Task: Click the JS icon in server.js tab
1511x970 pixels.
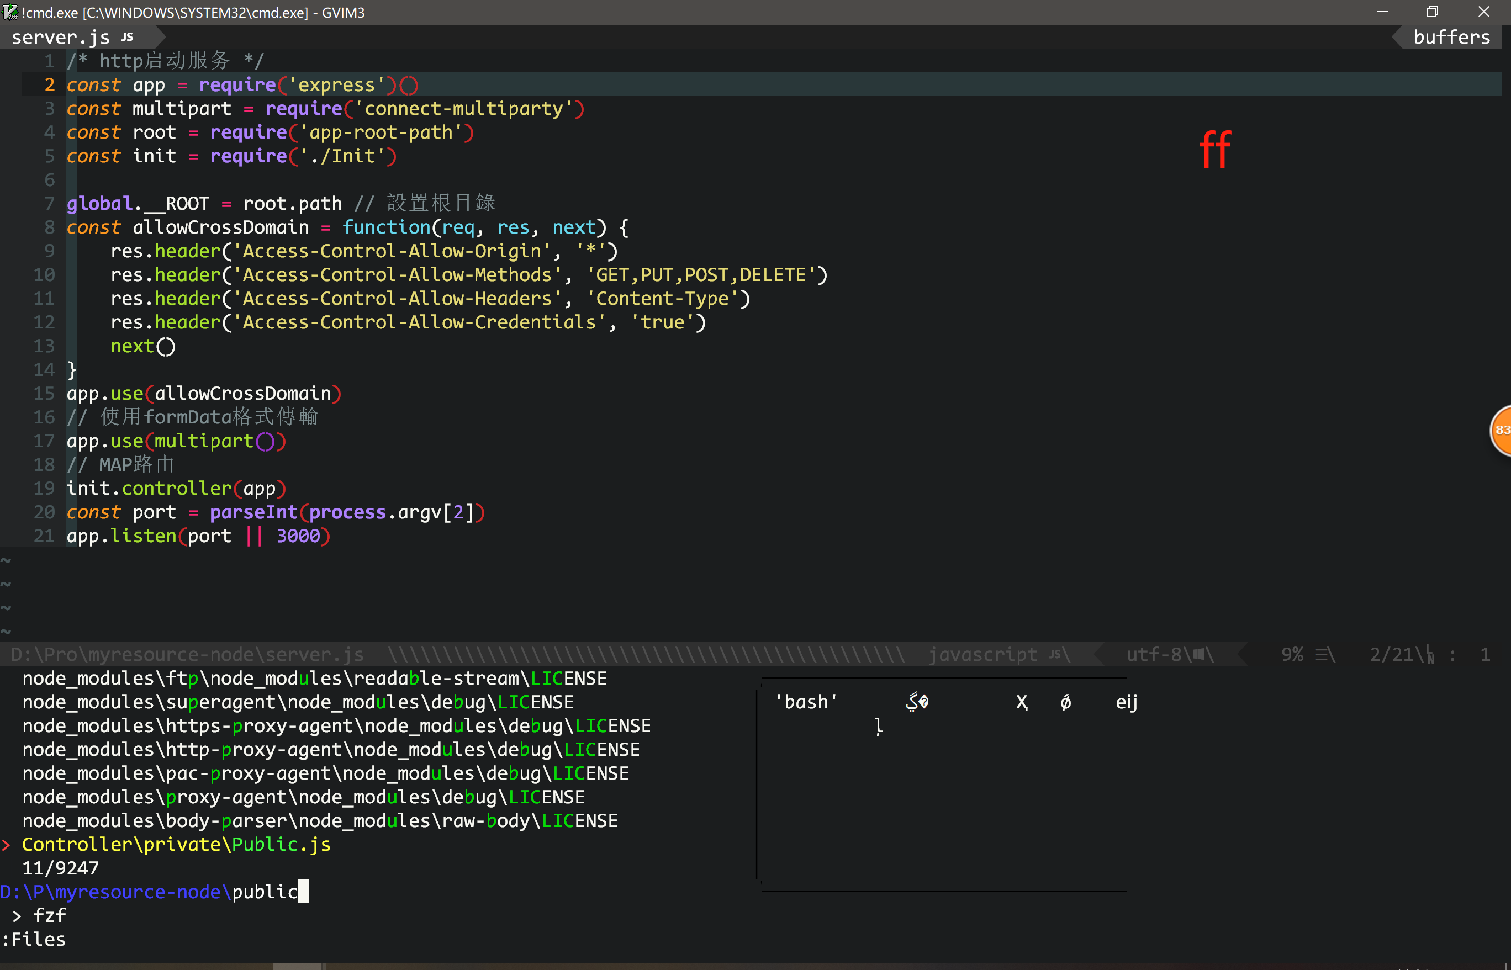Action: coord(127,37)
